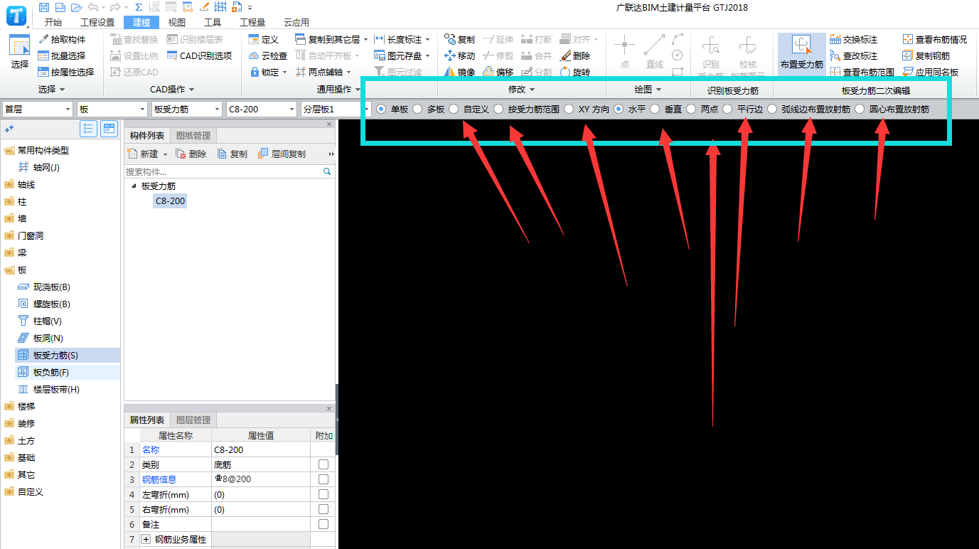Open the 工程量 ribbon tab

pyautogui.click(x=252, y=22)
